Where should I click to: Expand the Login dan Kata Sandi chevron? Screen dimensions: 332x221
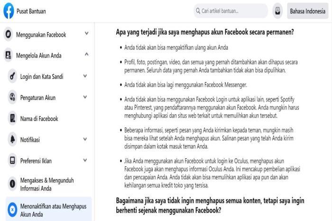[x=85, y=76]
